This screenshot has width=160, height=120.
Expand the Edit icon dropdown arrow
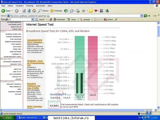tap(87, 11)
